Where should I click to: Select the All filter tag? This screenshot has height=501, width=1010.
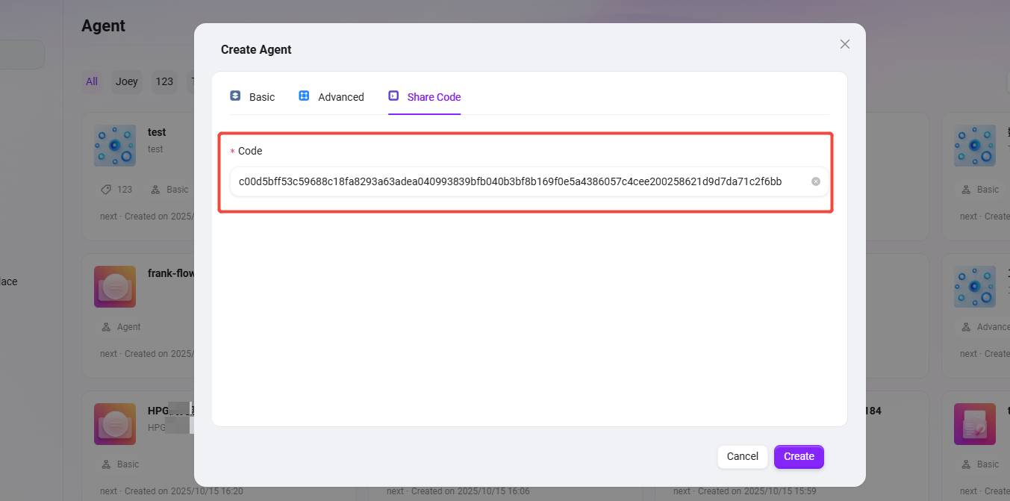pos(92,81)
